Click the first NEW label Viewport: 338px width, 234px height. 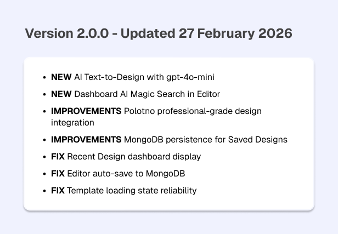[x=61, y=77]
